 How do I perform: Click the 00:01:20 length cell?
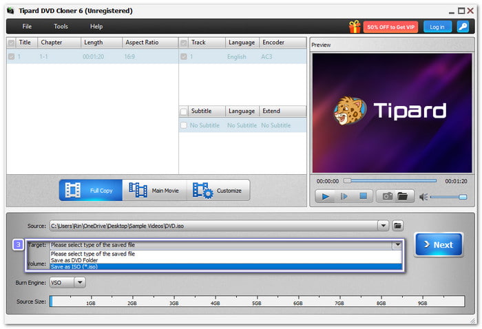[93, 56]
